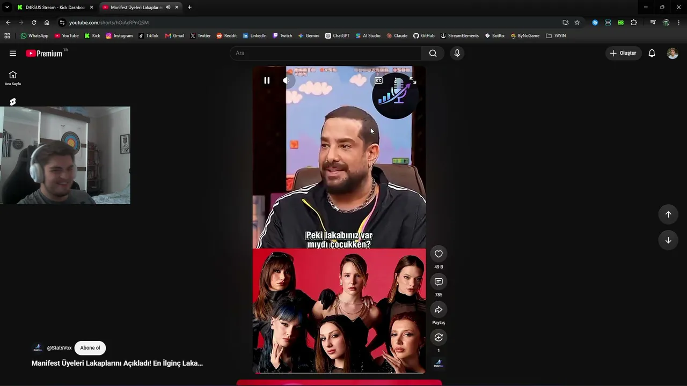687x386 pixels.
Task: Mute the YouTube tab via its speaker icon
Action: [168, 8]
